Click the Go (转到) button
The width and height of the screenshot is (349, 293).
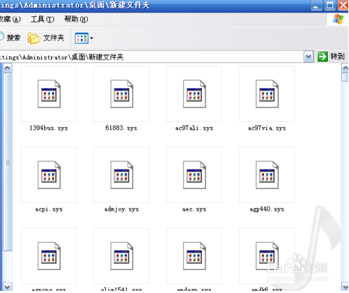click(x=331, y=57)
